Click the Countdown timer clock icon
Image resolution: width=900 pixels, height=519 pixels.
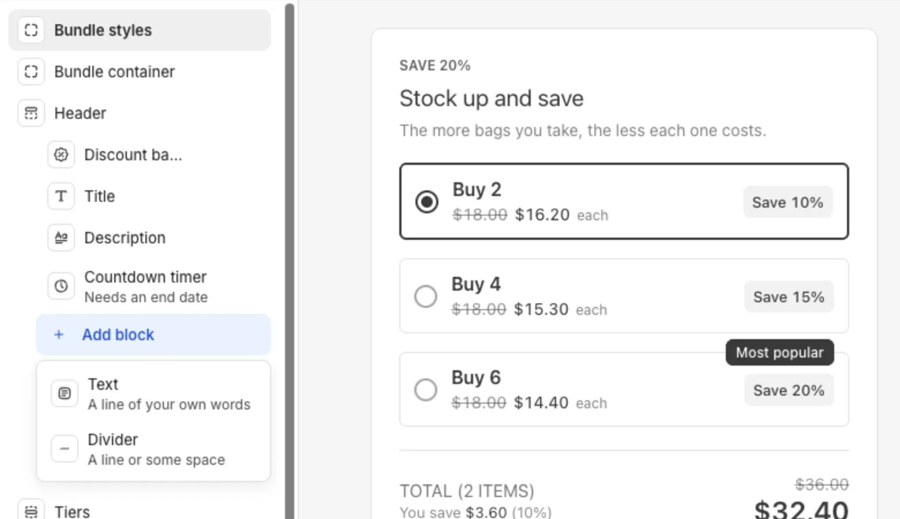61,286
